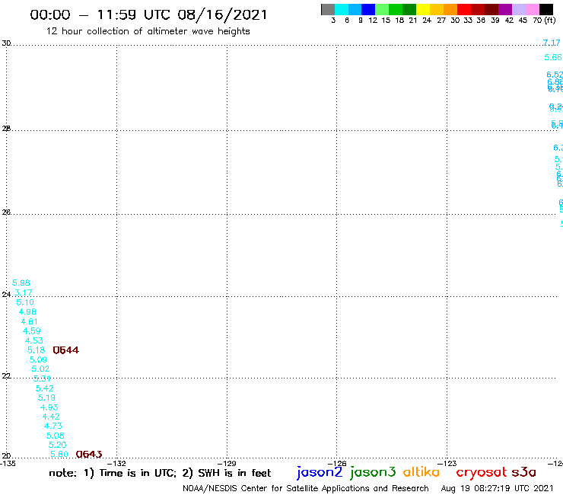Click the wave height value 5.31
The image size is (563, 495).
tap(42, 378)
